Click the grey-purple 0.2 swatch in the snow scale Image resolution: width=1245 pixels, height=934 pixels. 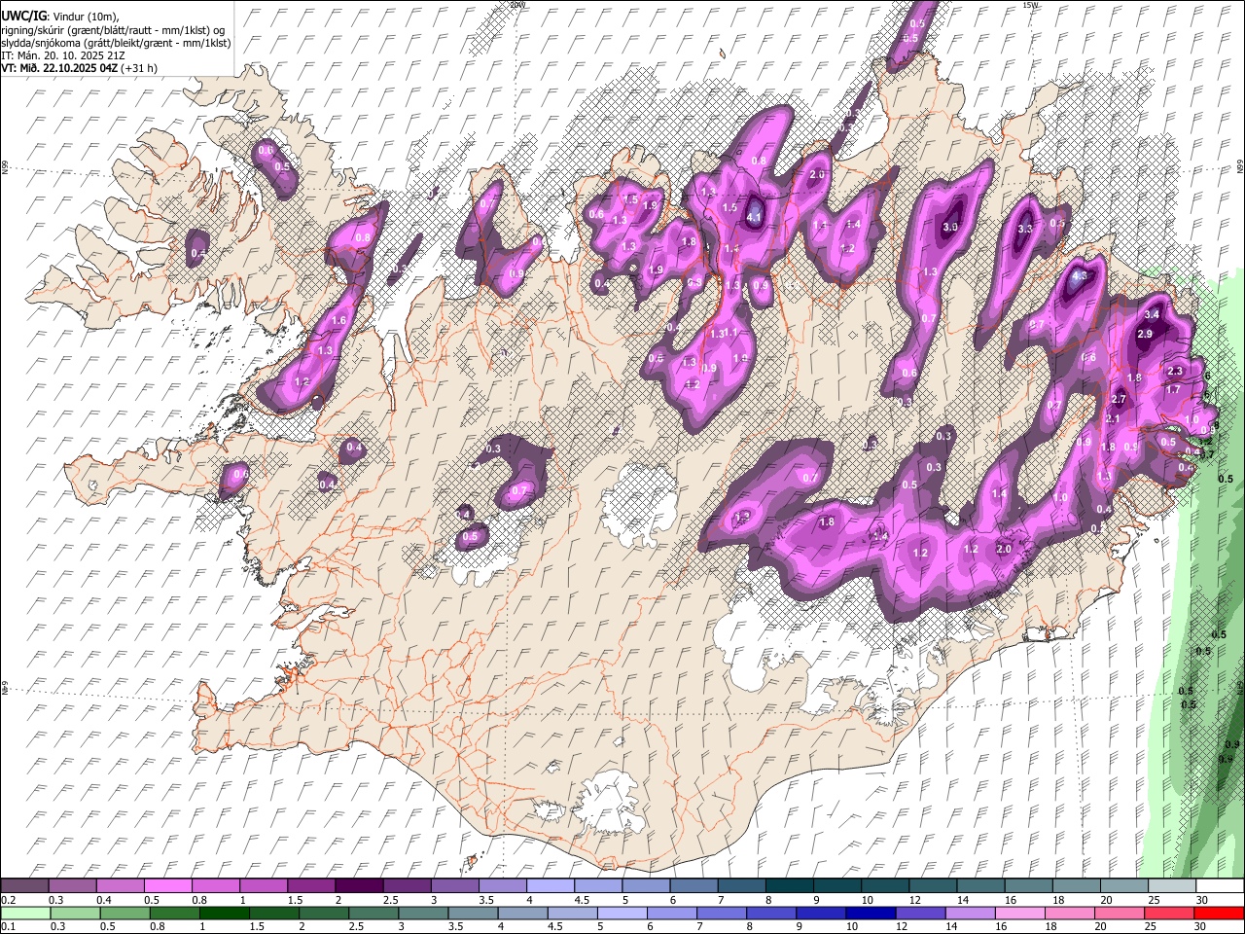pyautogui.click(x=24, y=885)
